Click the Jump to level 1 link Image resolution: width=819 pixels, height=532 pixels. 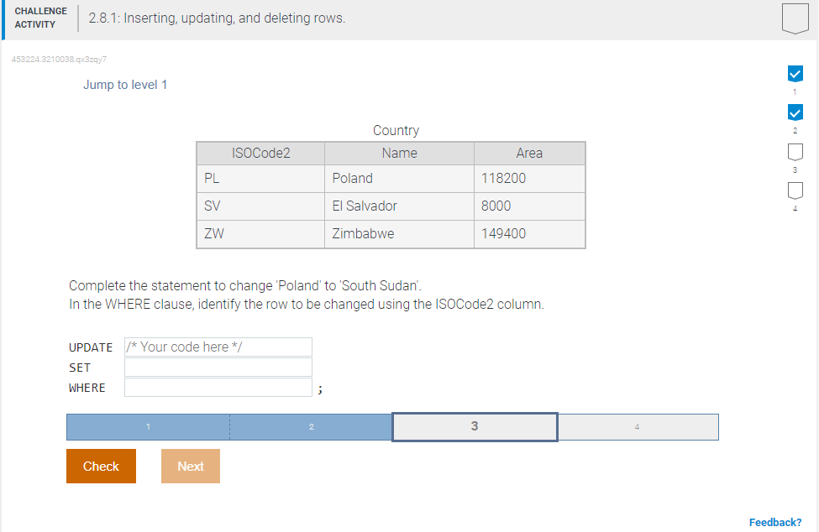125,85
